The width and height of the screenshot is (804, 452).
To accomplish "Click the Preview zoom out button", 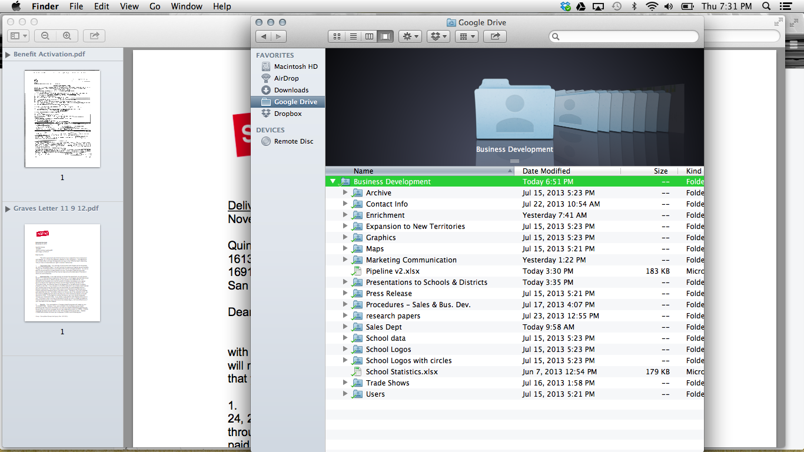I will click(x=45, y=36).
